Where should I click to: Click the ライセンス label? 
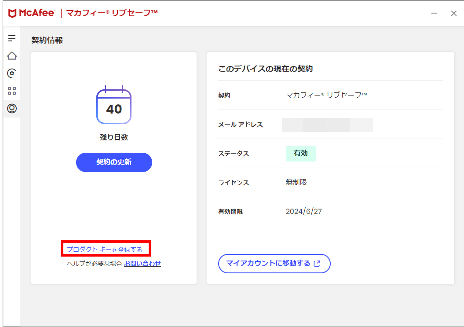[234, 183]
